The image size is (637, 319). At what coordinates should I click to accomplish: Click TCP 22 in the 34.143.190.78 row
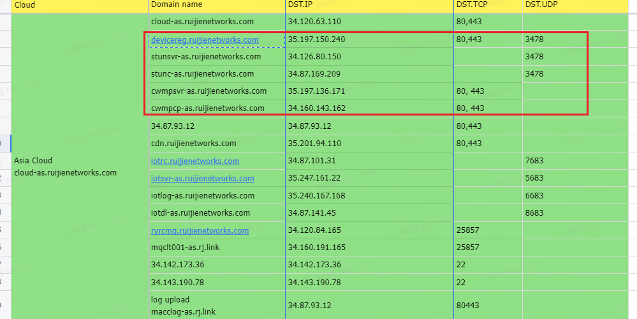point(488,283)
